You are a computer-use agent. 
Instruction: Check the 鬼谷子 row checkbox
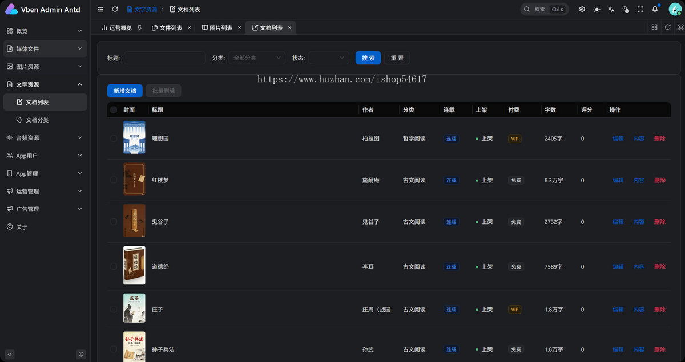pyautogui.click(x=114, y=222)
